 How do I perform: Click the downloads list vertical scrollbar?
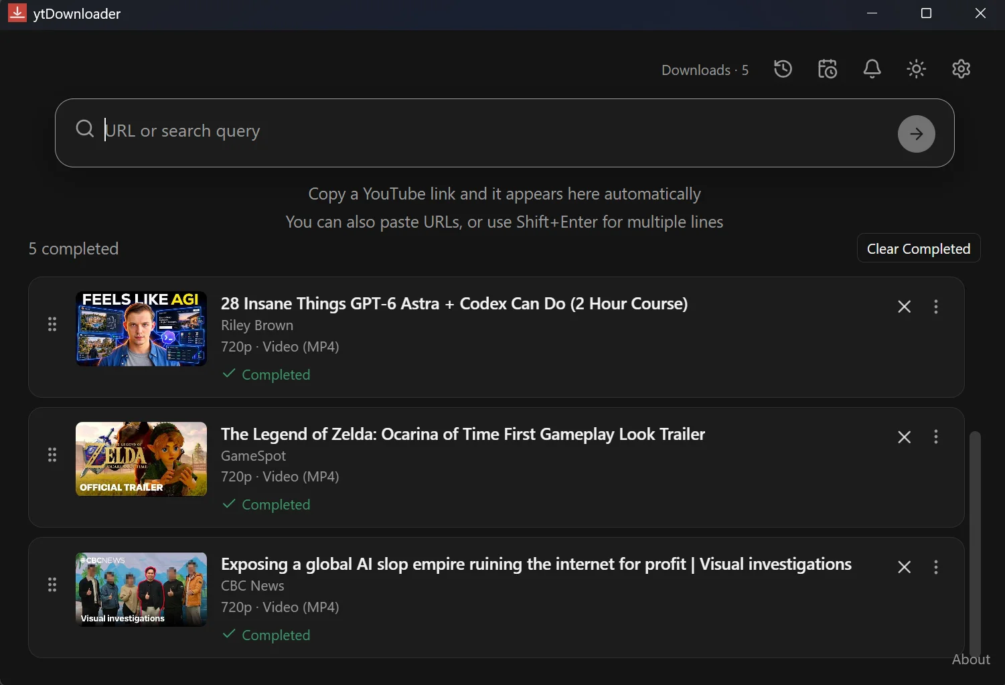pos(975,542)
